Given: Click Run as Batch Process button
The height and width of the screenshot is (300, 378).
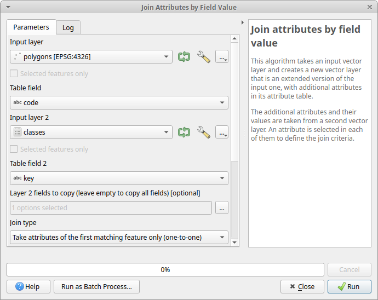Looking at the screenshot, I should pyautogui.click(x=97, y=286).
